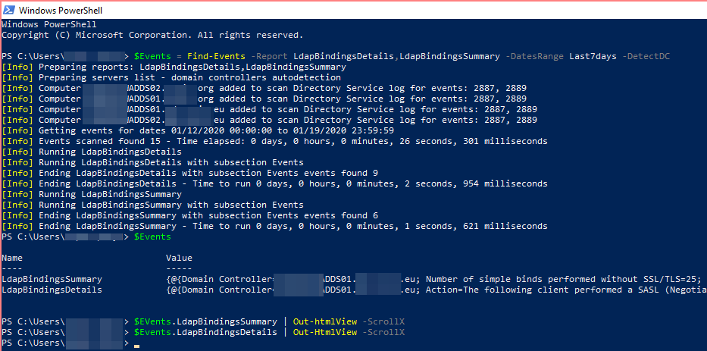Click the Copyright Microsoft Corporation line
707x351 pixels.
tap(152, 35)
